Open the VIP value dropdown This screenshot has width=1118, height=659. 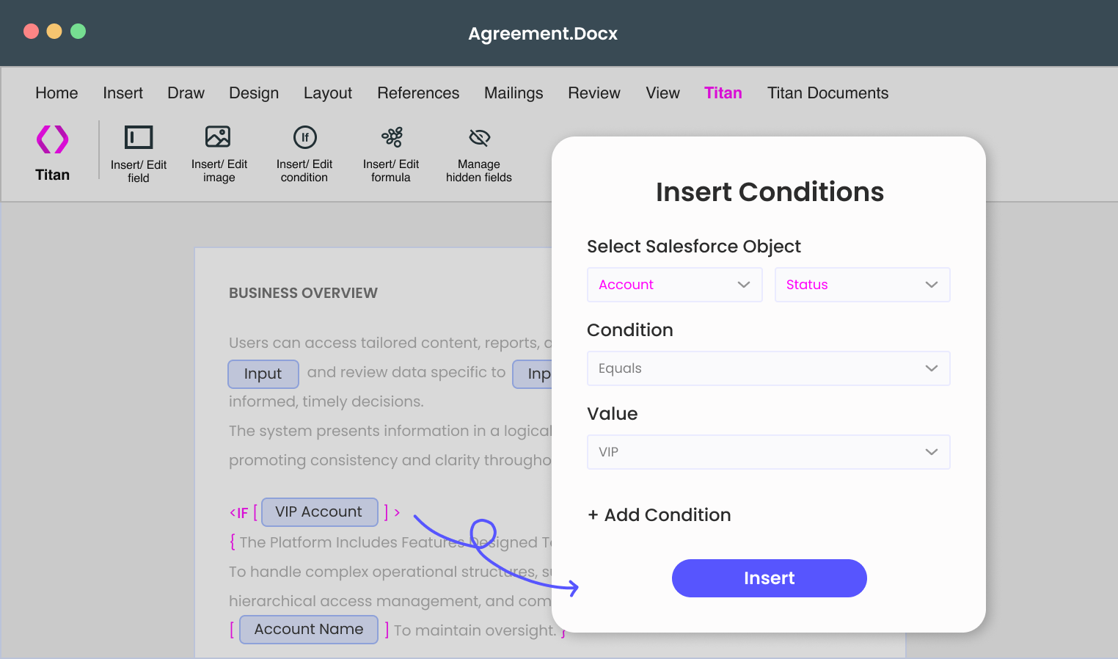pyautogui.click(x=768, y=452)
